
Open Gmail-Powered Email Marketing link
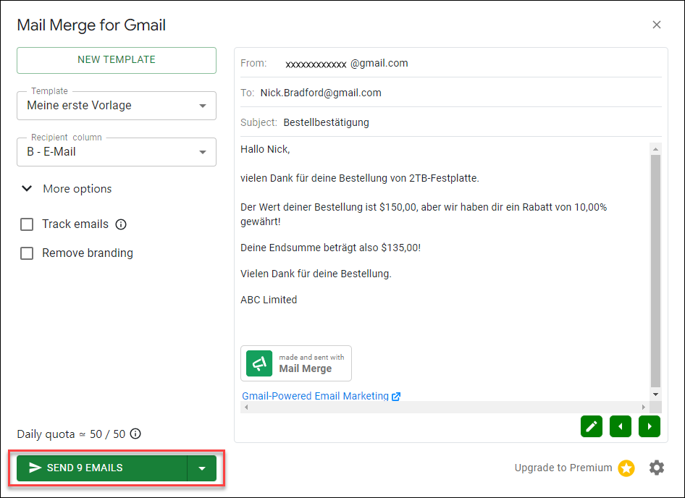pyautogui.click(x=321, y=396)
